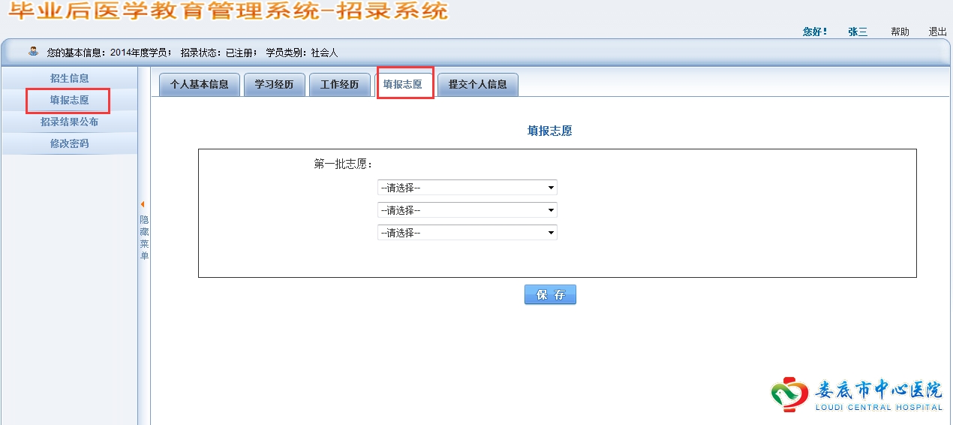The width and height of the screenshot is (953, 425).
Task: Open the 帮助 link at top right
Action: (x=900, y=32)
